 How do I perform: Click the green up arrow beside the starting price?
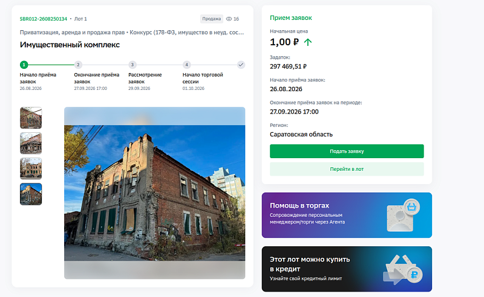pyautogui.click(x=308, y=42)
